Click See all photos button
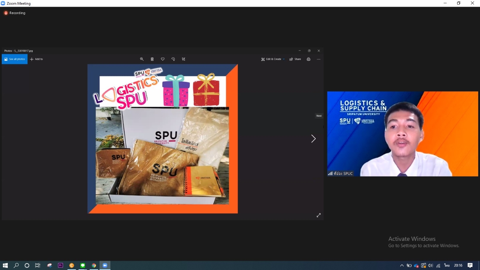480x270 pixels. point(14,59)
